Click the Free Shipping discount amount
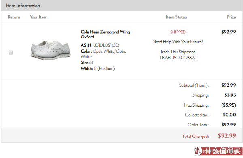This screenshot has width=243, height=158. click(228, 105)
